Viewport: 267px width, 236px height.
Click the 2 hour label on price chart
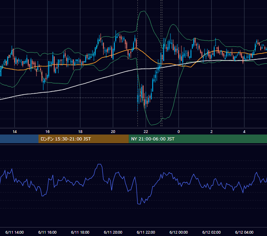click(212, 132)
